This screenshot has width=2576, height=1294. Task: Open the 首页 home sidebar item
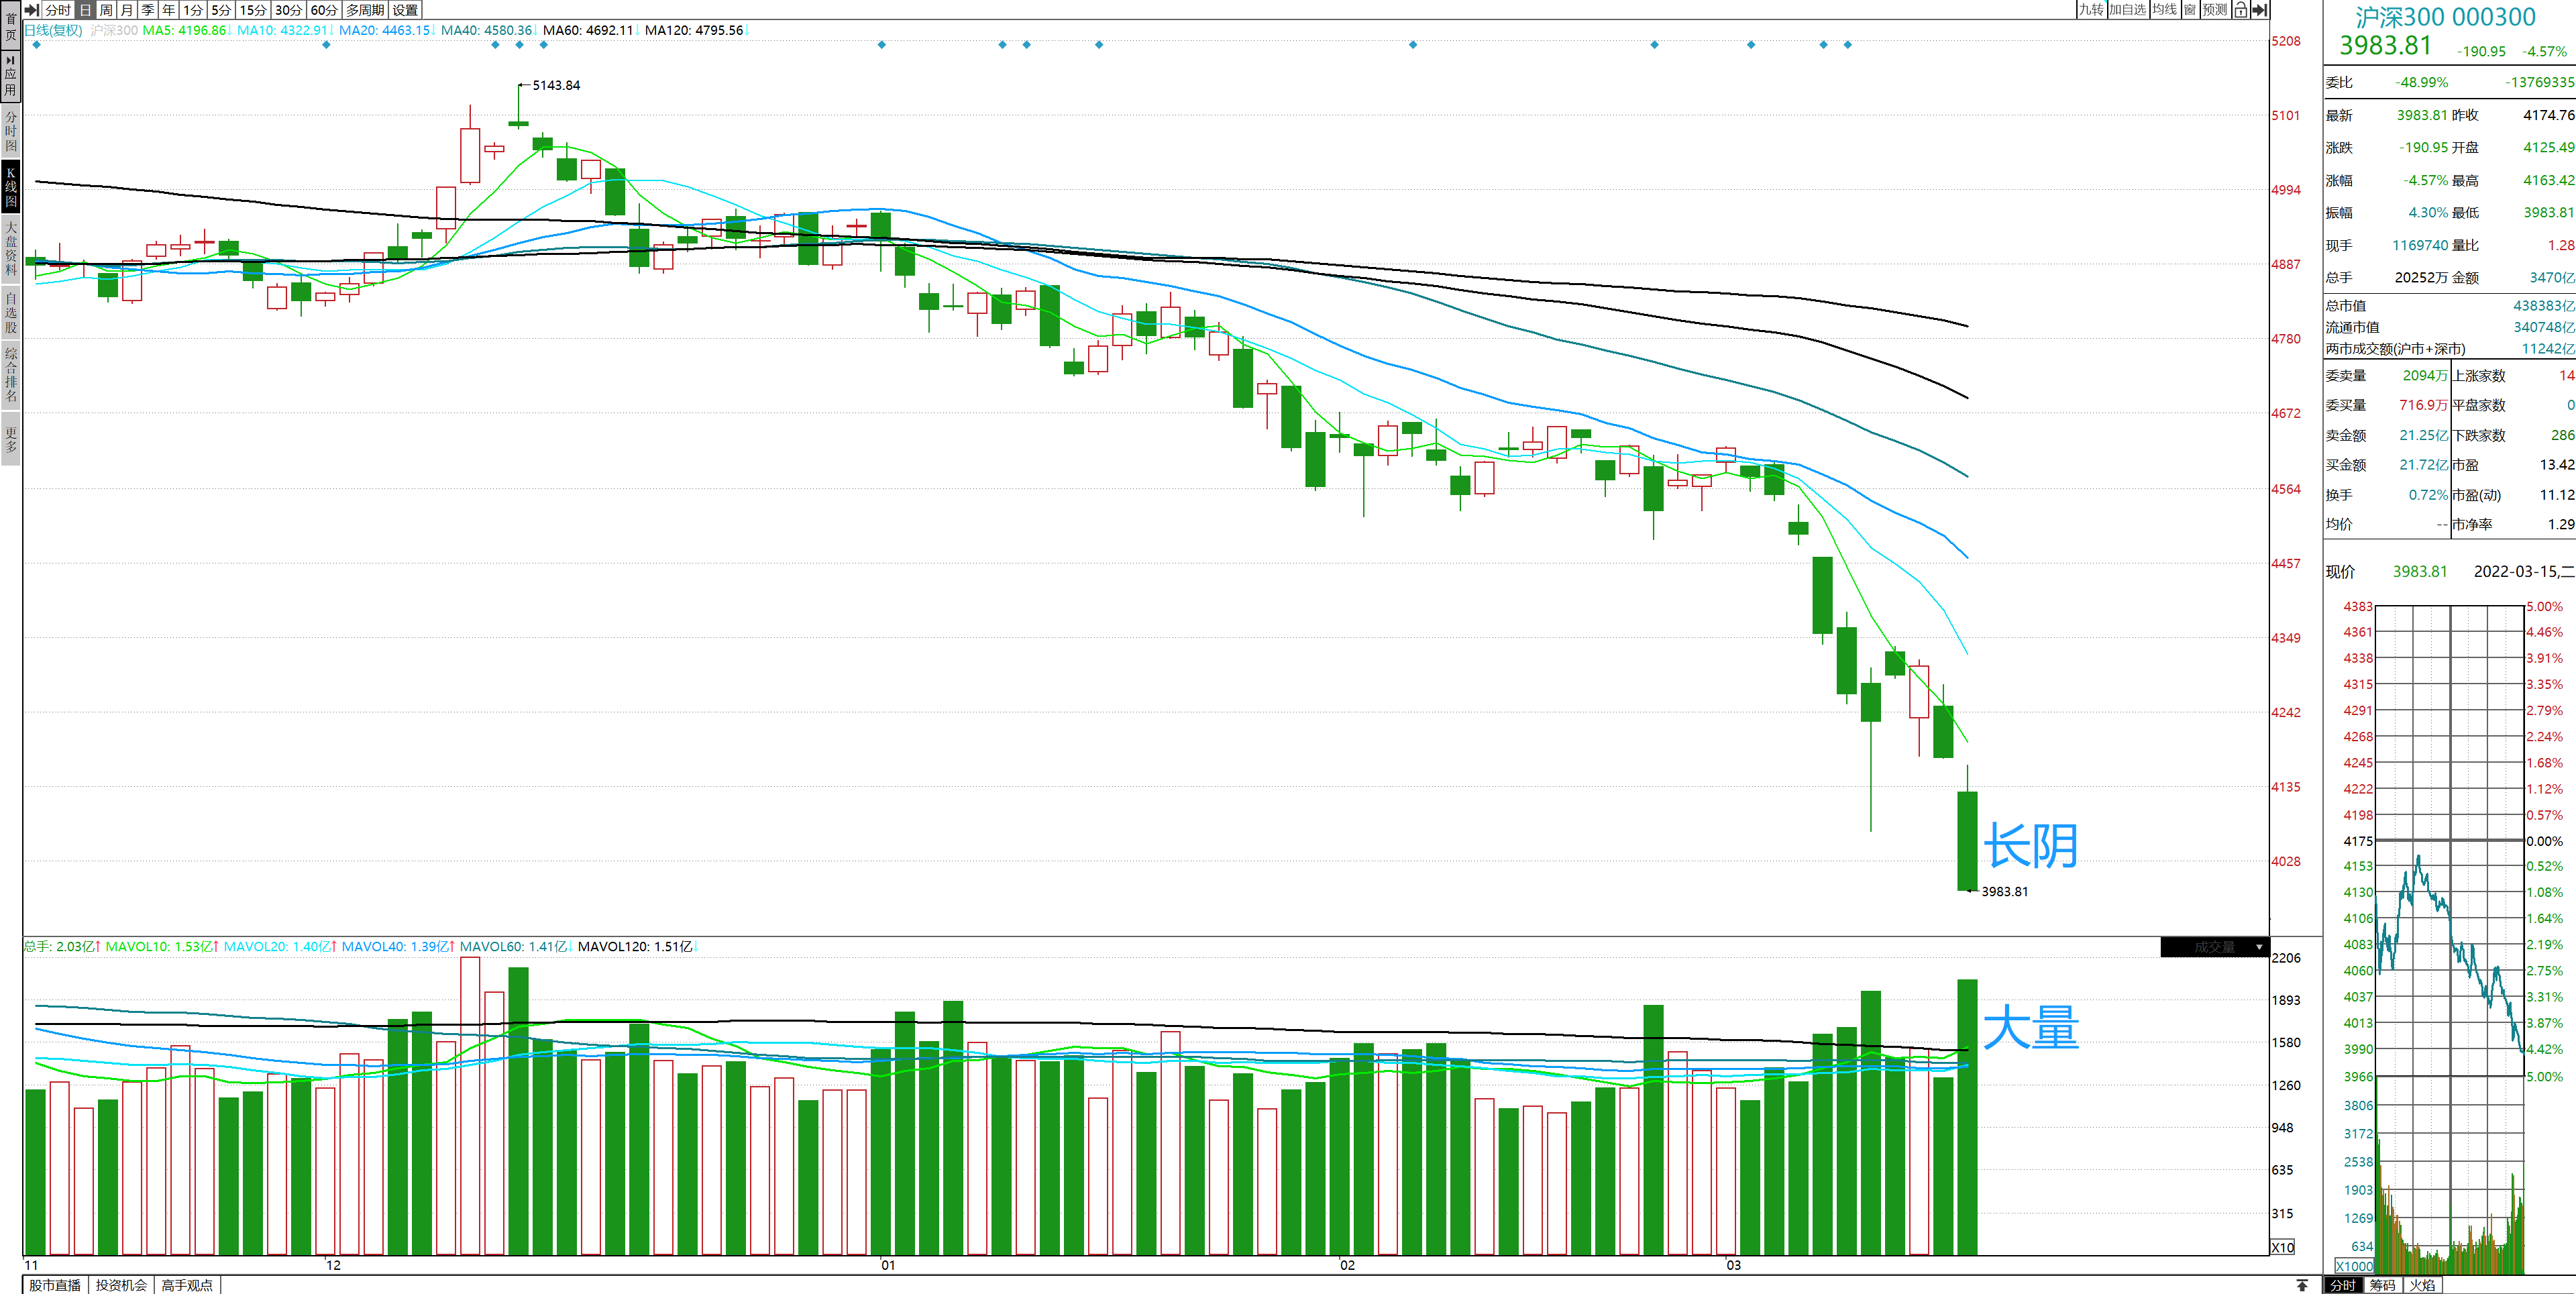point(11,26)
